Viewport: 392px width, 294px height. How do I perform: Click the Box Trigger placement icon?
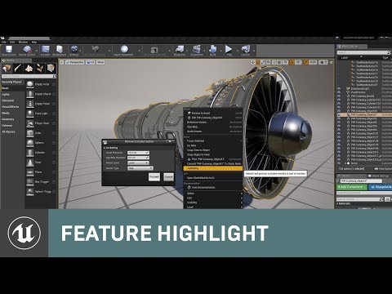[x=30, y=182]
